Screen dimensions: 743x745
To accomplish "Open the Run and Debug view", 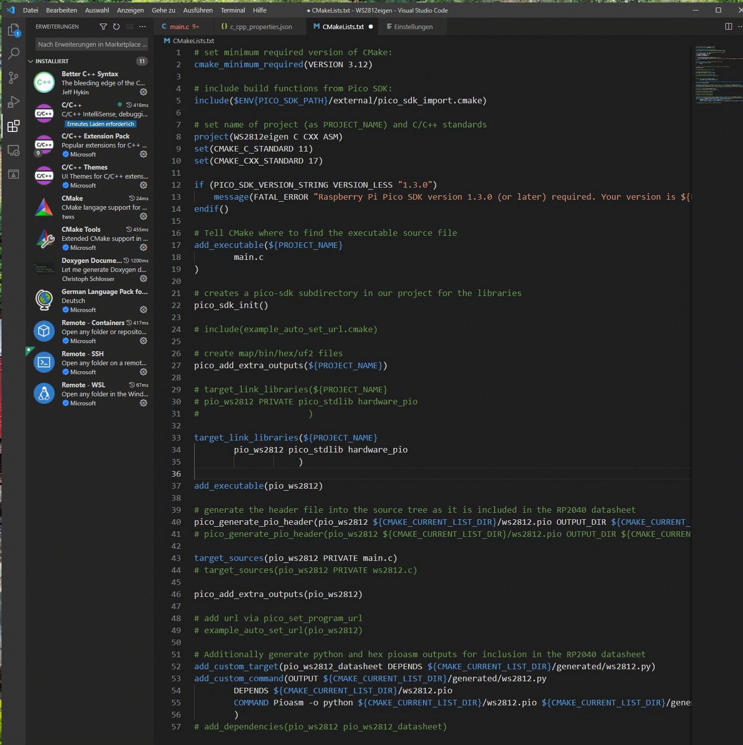I will coord(14,102).
